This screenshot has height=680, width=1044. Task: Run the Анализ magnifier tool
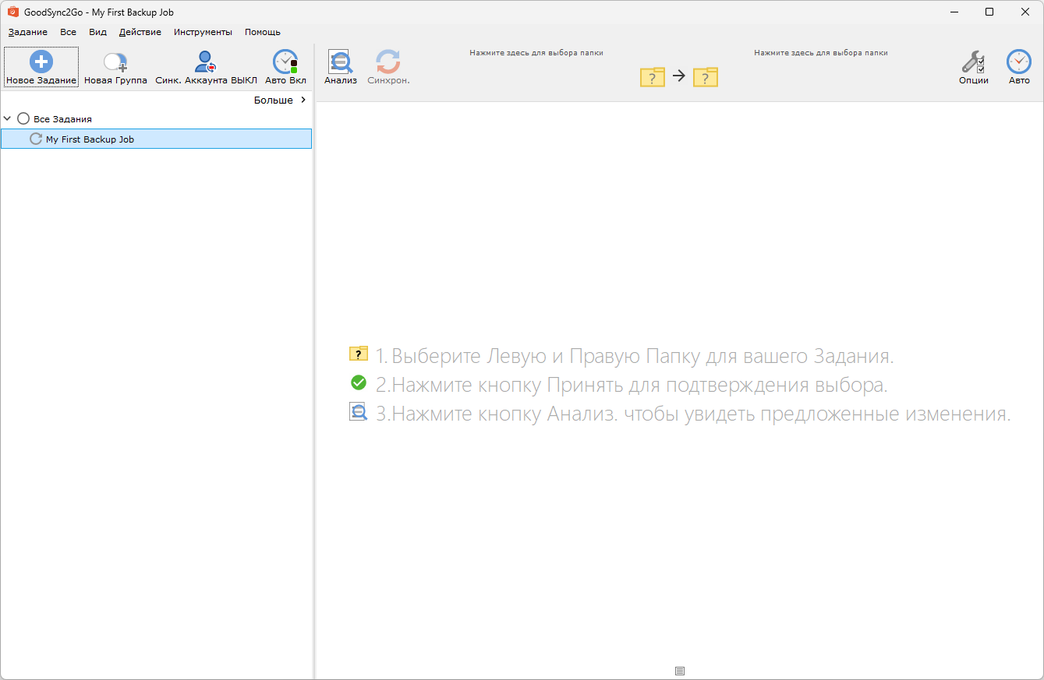click(341, 67)
